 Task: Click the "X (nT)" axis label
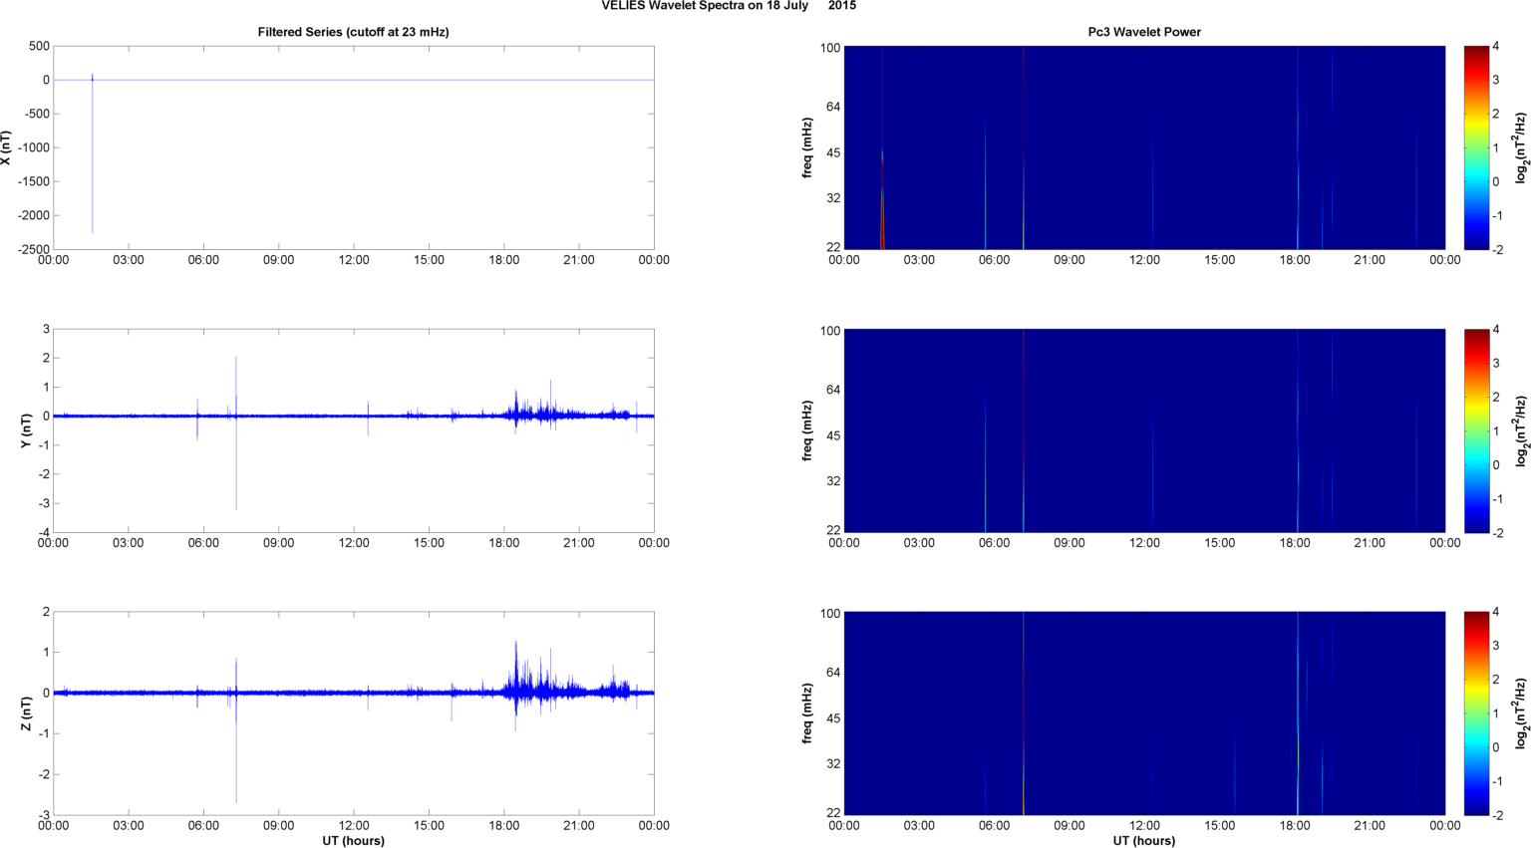click(x=7, y=147)
